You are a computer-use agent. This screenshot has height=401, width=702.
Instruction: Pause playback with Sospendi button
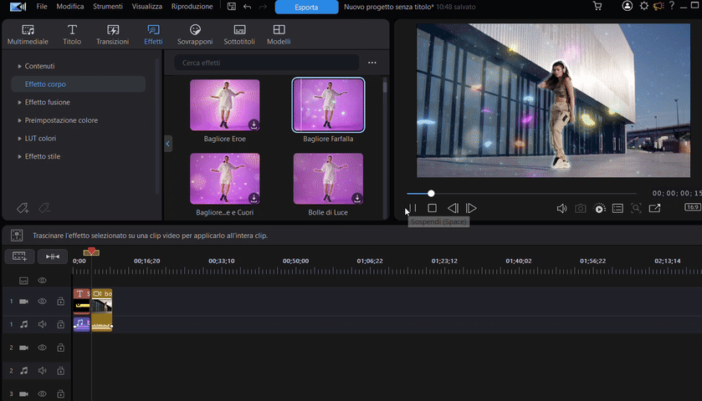tap(412, 208)
